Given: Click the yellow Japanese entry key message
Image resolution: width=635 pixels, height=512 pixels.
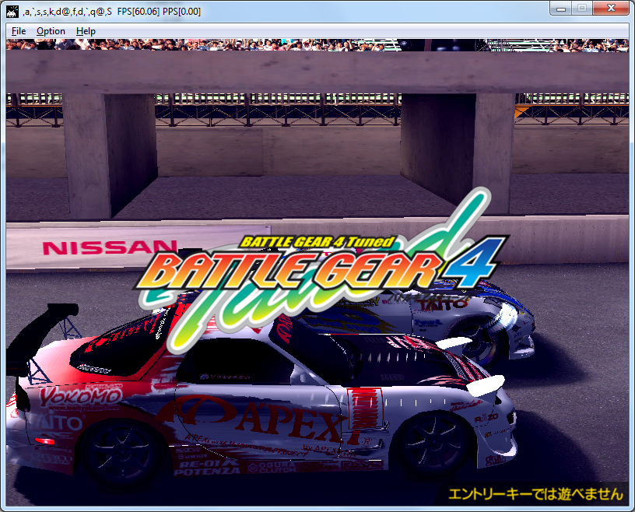Looking at the screenshot, I should [x=535, y=493].
